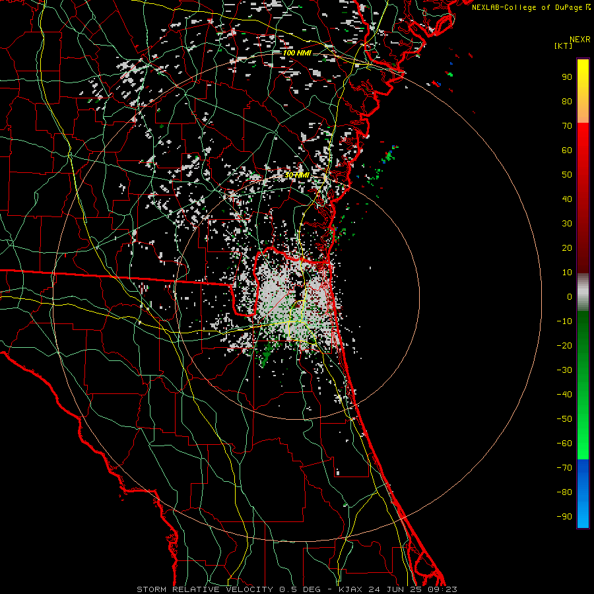Click the [KT] units label

pos(564,46)
